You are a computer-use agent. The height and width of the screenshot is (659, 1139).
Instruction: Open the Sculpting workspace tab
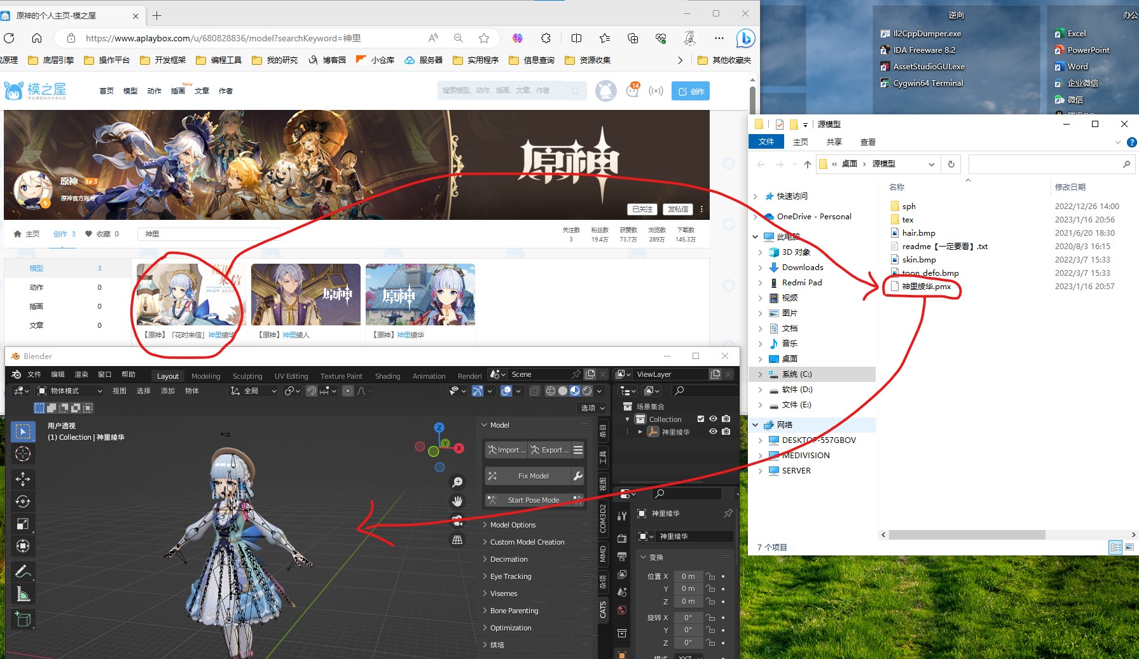click(x=247, y=376)
